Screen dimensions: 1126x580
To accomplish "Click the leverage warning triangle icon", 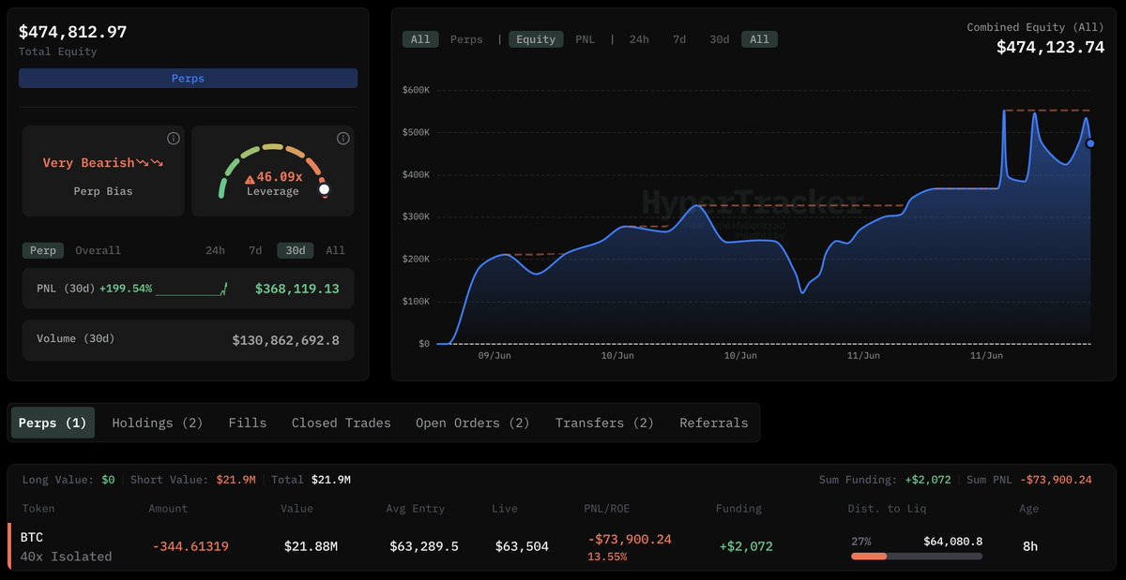I will [250, 178].
